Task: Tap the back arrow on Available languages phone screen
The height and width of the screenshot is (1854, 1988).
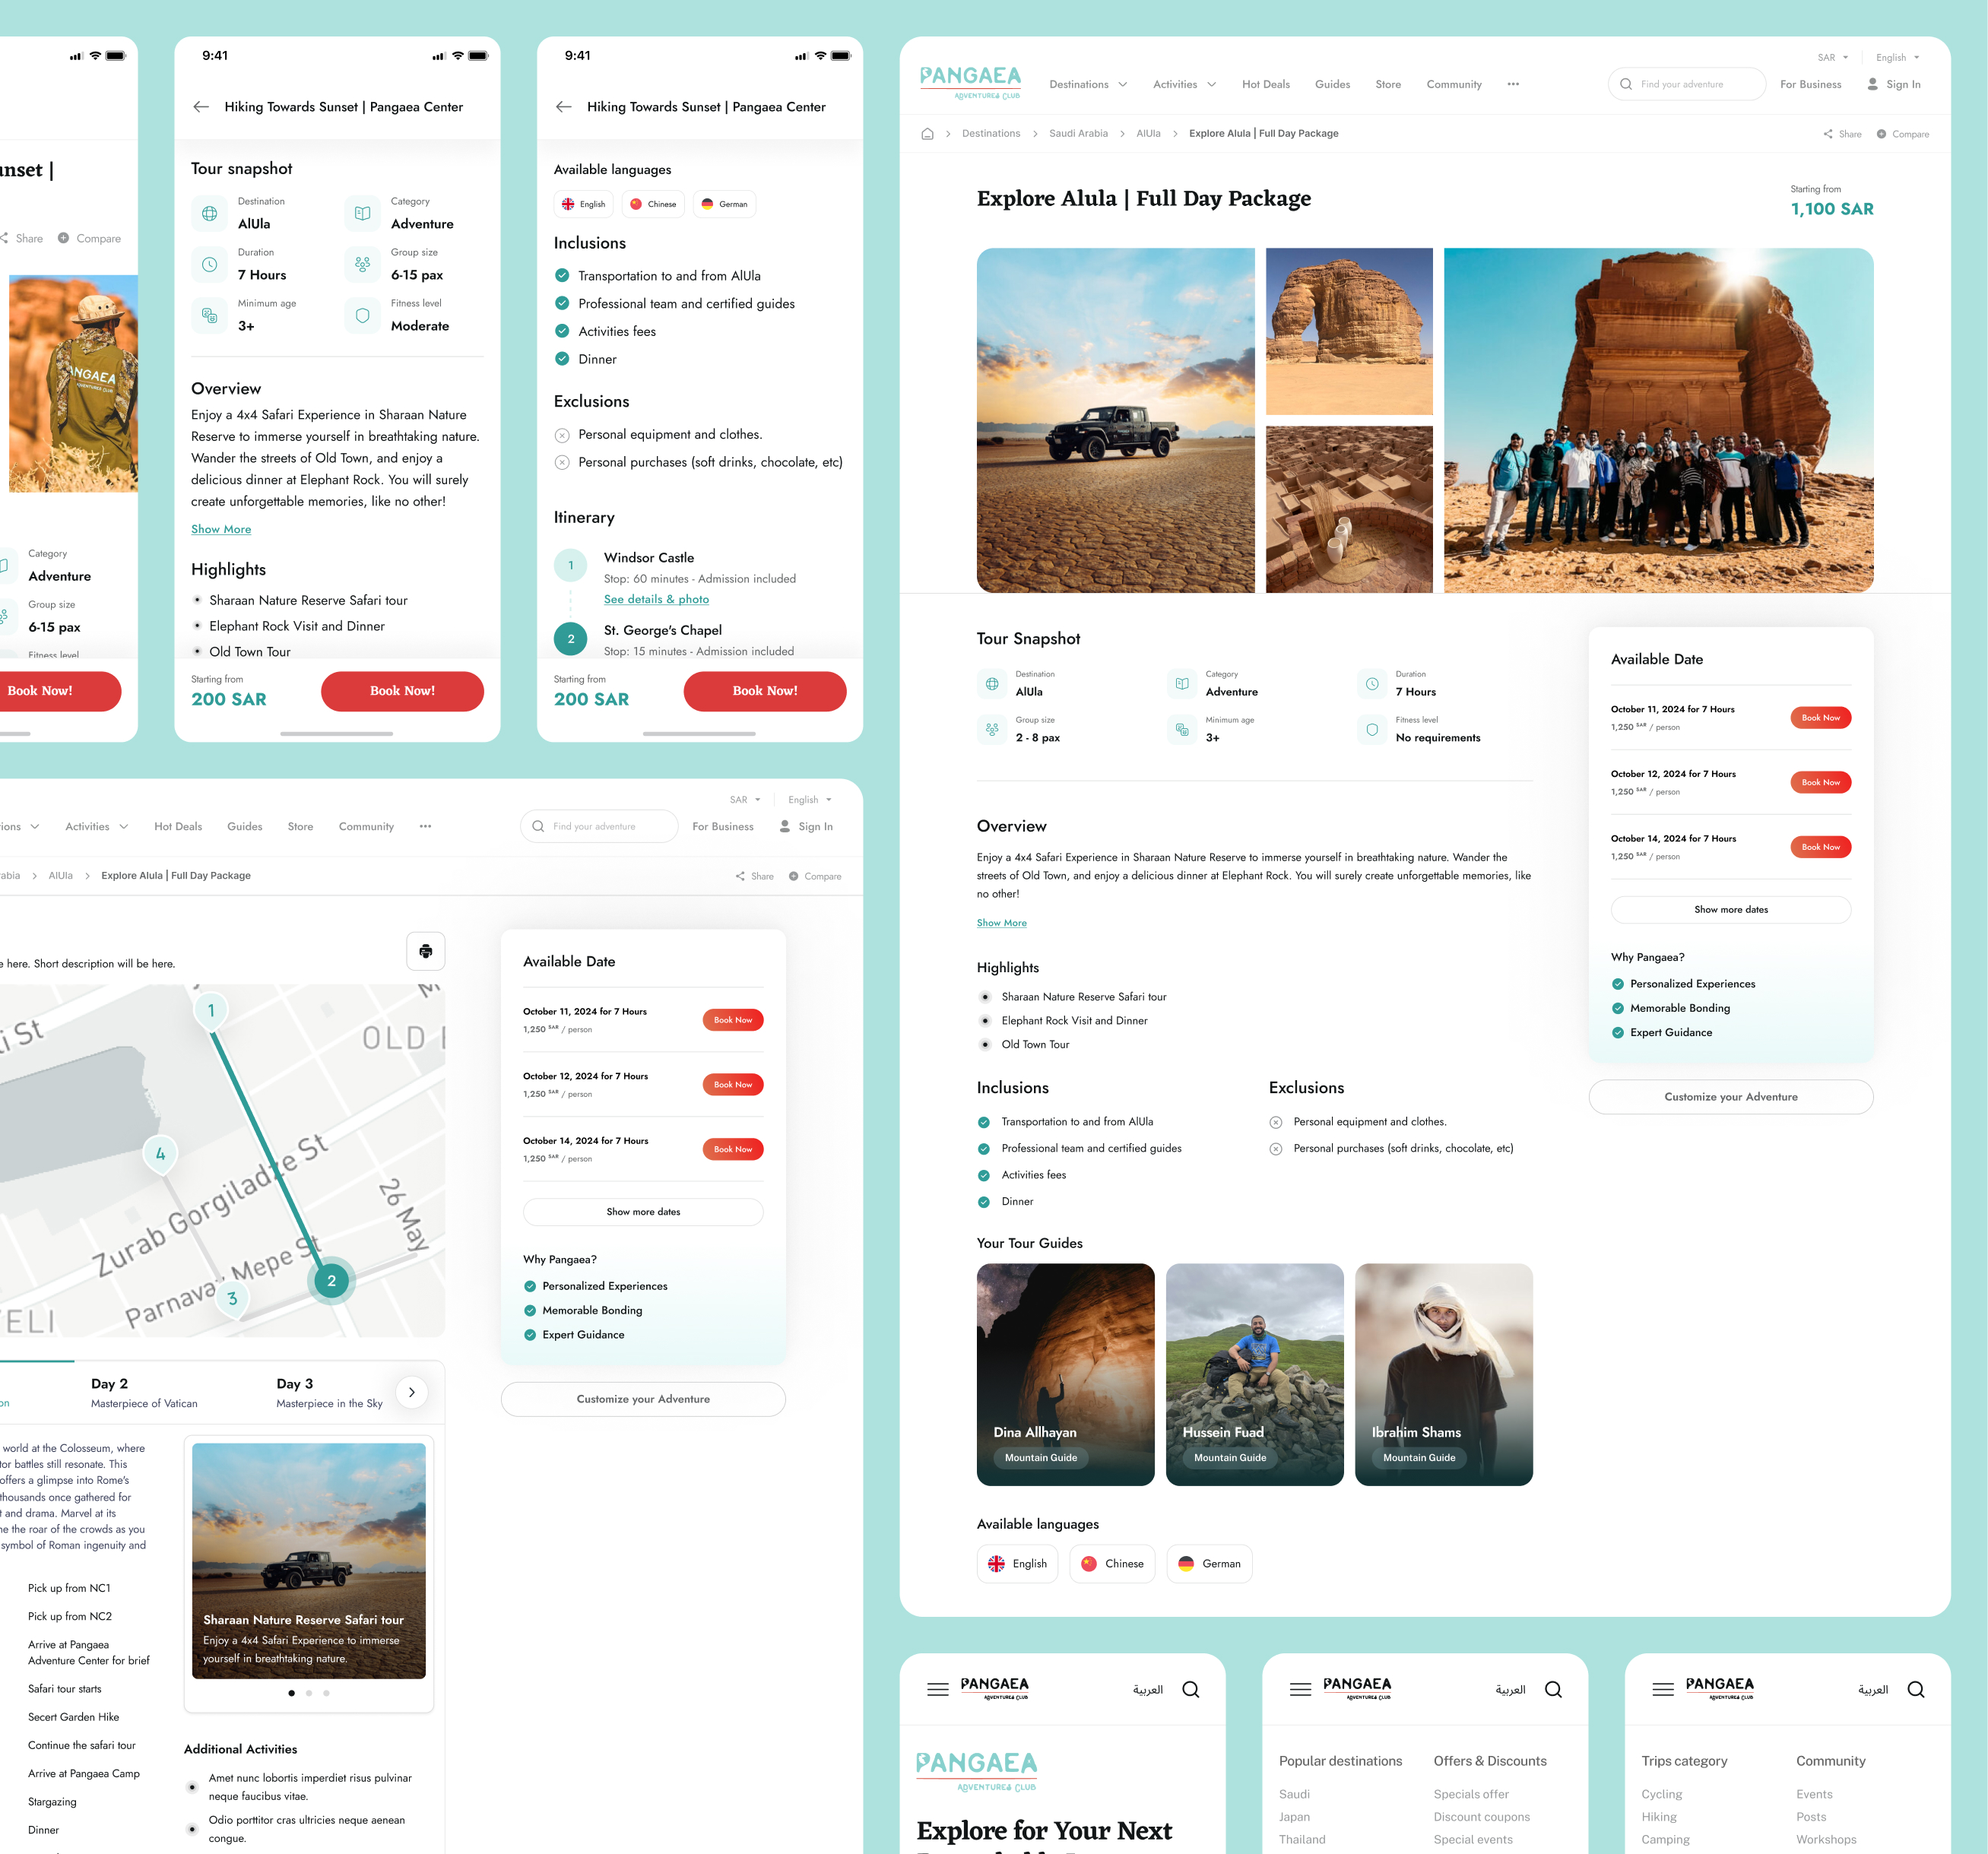Action: click(x=564, y=107)
